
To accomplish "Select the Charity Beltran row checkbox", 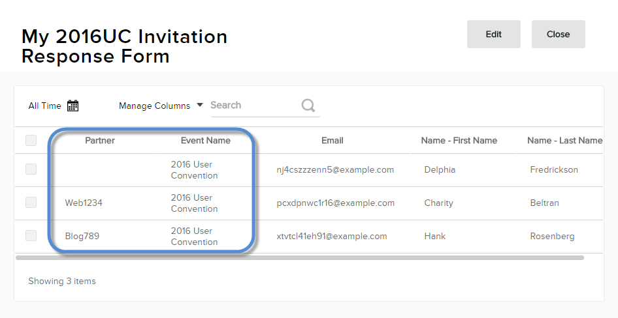I will pyautogui.click(x=31, y=203).
